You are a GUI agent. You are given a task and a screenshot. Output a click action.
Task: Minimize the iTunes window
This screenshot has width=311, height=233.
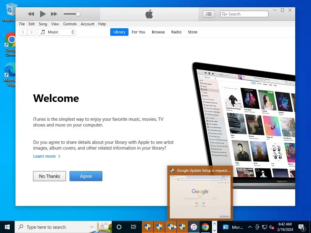(x=275, y=10)
